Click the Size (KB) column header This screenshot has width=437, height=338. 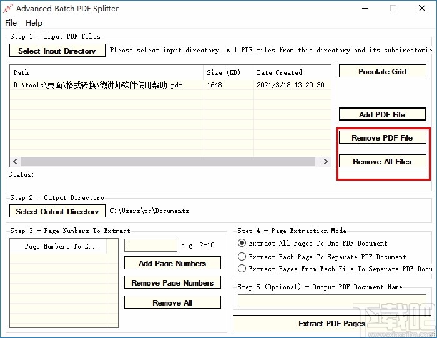[x=228, y=72]
